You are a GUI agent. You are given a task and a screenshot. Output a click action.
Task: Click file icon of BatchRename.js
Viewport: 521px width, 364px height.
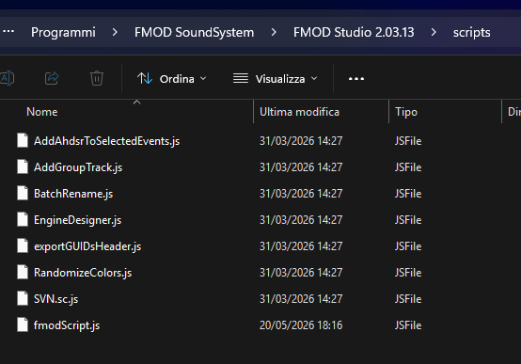[23, 193]
